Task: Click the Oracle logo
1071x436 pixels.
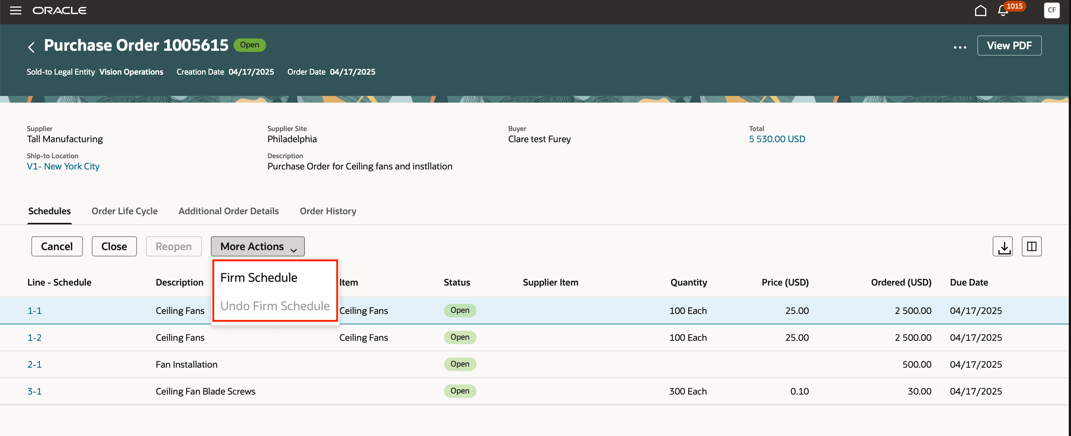Action: pyautogui.click(x=59, y=11)
